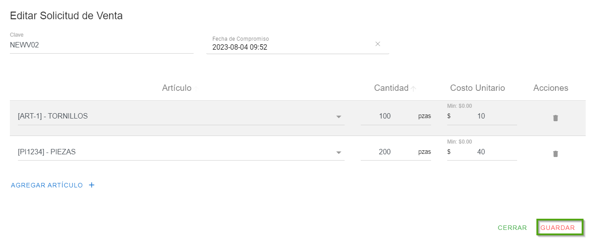Edit TORNILLOS quantity field showing 100
The height and width of the screenshot is (246, 596).
coord(385,116)
